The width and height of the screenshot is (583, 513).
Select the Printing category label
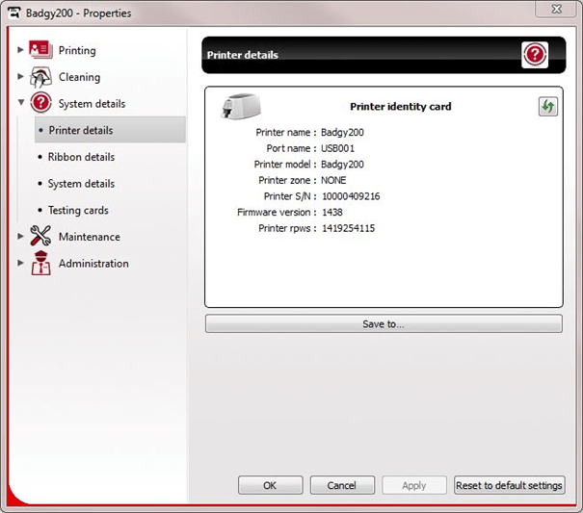coord(77,50)
